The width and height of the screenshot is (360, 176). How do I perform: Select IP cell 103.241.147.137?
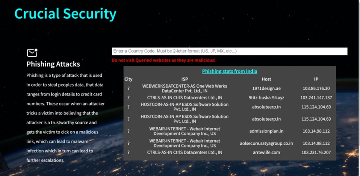[316, 98]
